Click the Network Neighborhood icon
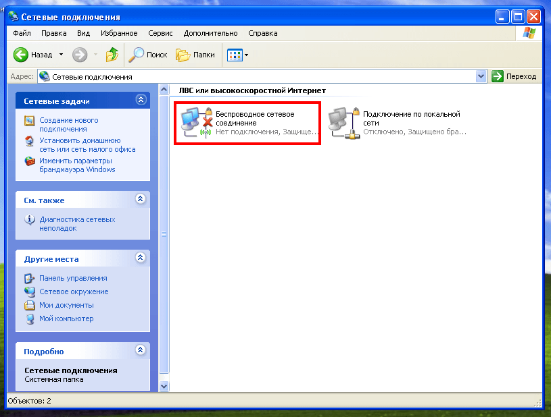Image resolution: width=551 pixels, height=417 pixels. click(30, 291)
